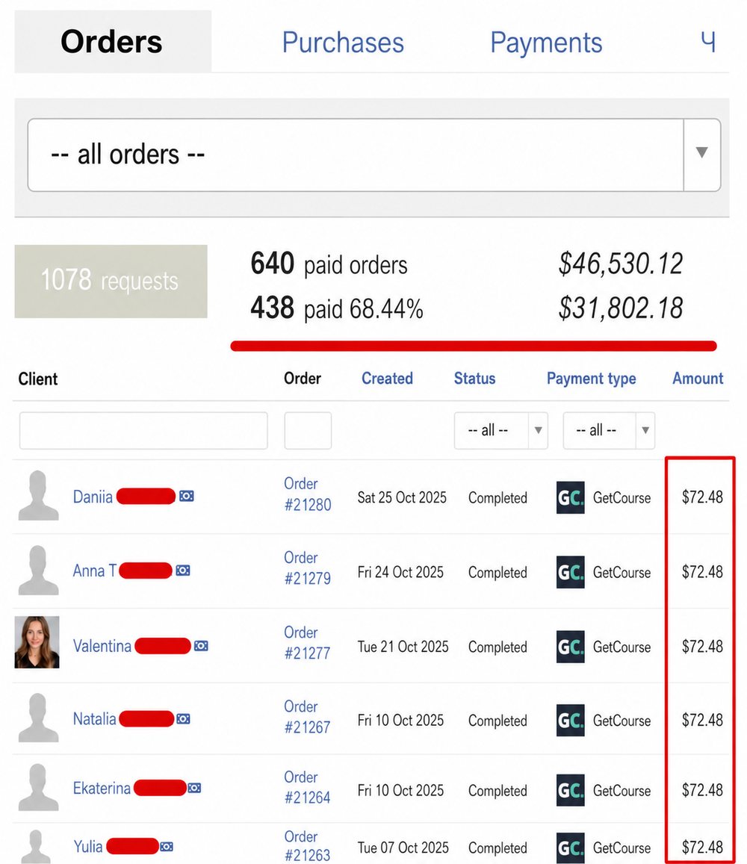Click Anna T's placeholder avatar
Image resolution: width=747 pixels, height=864 pixels.
(x=38, y=571)
